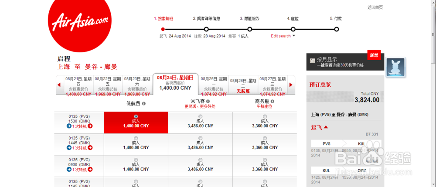Click 1次转机 link for 1445 flight
This screenshot has width=436, height=187.
[79, 148]
